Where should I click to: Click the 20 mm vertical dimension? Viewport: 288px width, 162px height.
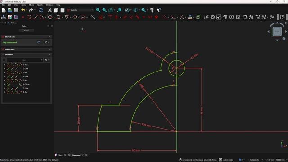(79, 120)
